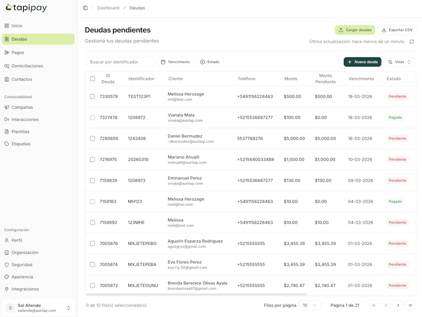Click identifier MXJETEPEBO

click(142, 243)
